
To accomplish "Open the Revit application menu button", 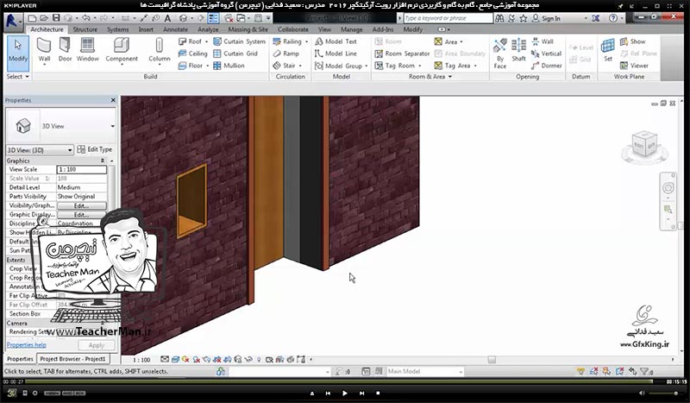I will pos(12,21).
